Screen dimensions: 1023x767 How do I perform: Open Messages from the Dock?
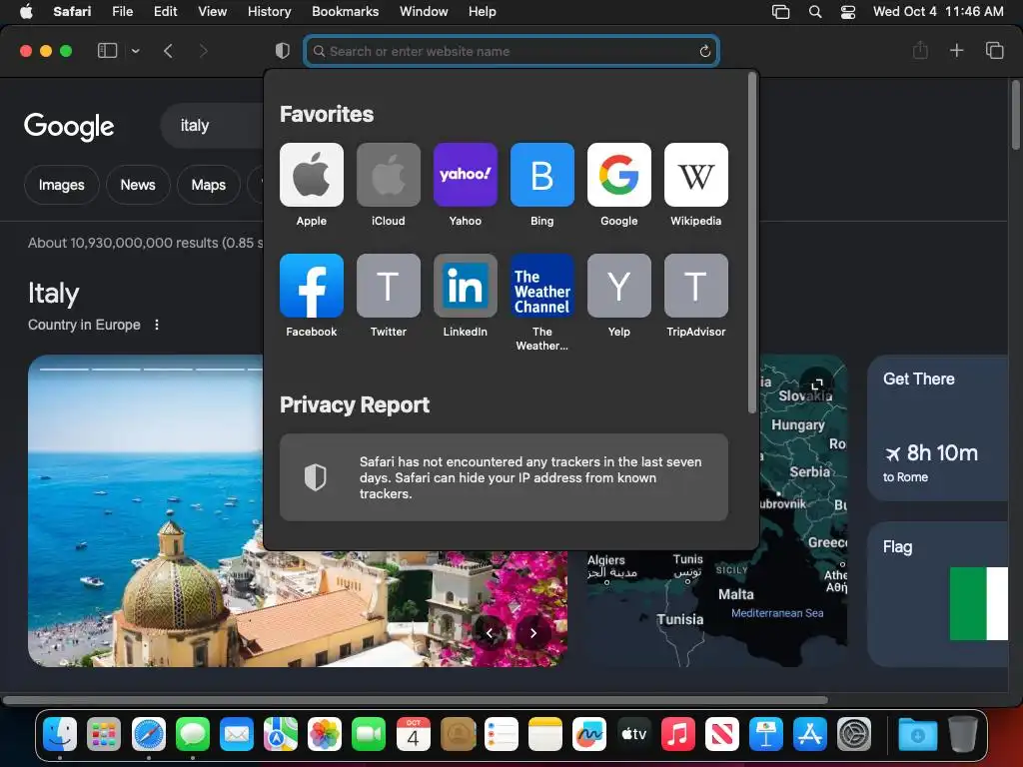point(193,735)
